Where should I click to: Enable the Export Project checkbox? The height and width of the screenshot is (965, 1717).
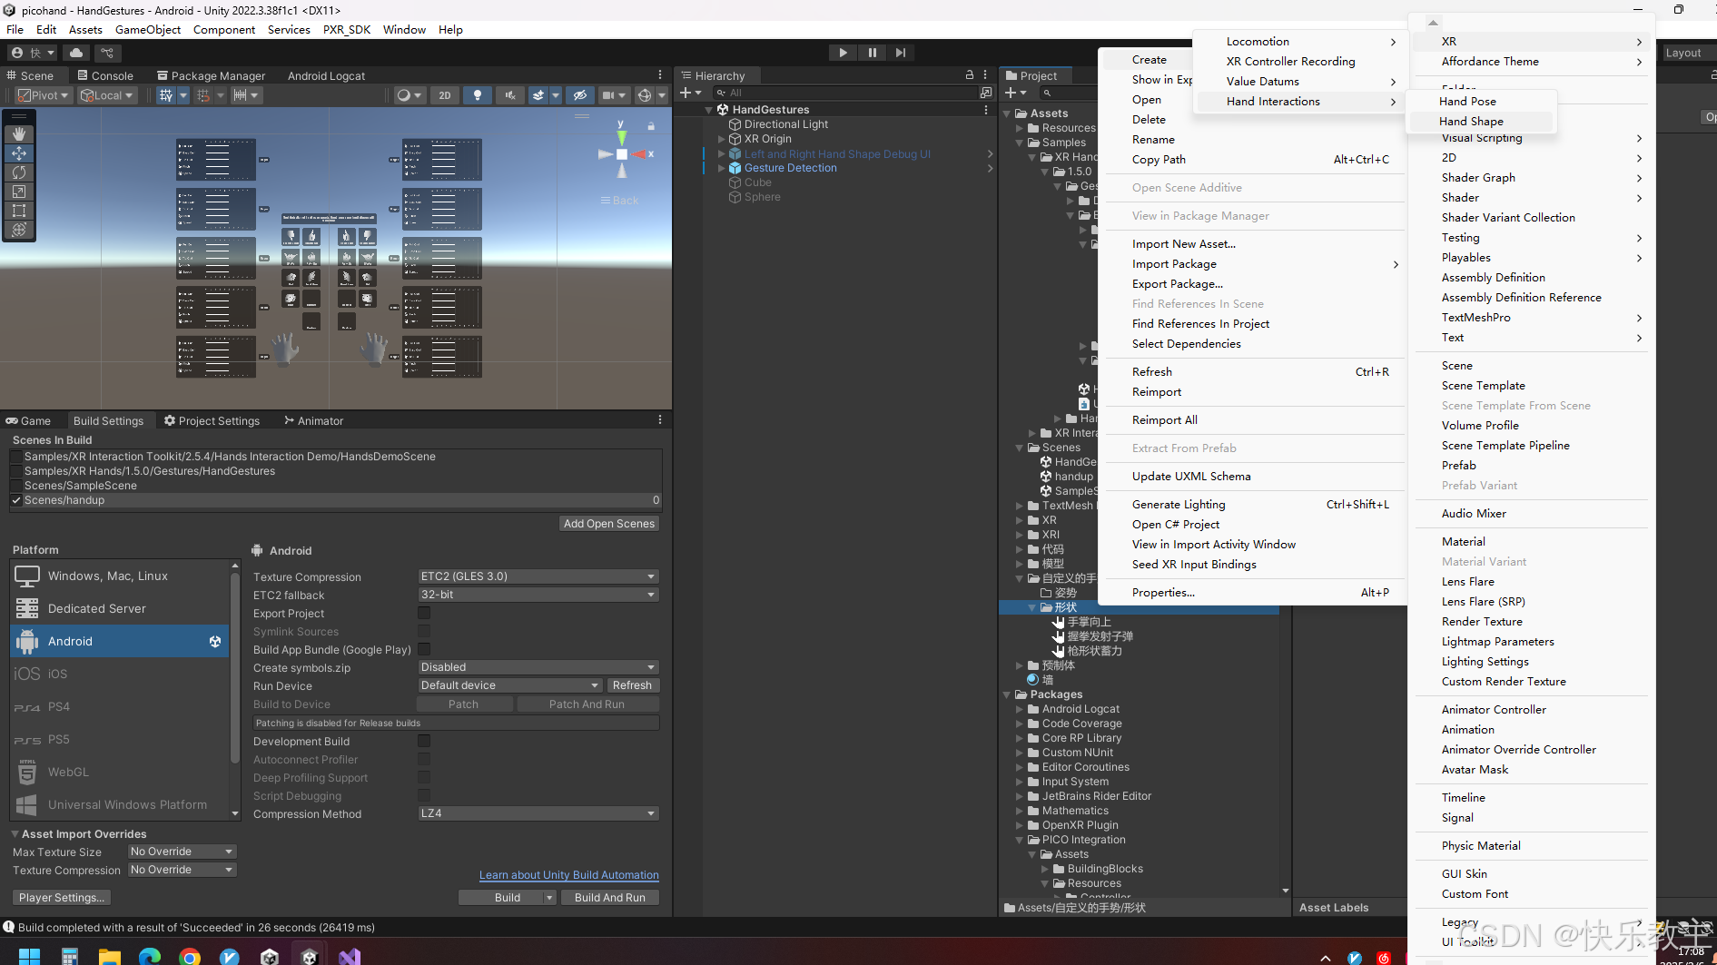tap(424, 613)
